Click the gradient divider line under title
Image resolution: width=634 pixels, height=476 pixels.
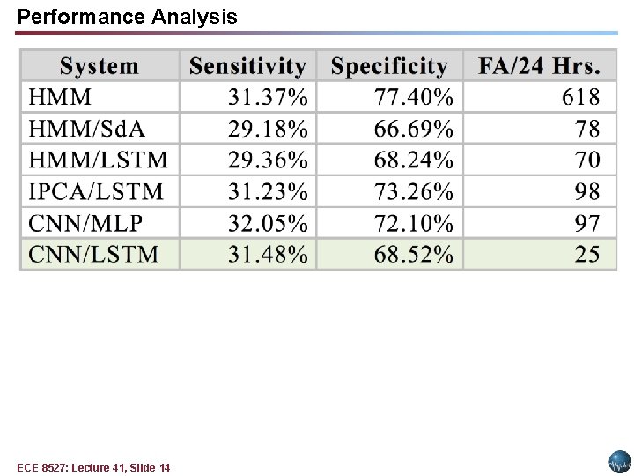[x=316, y=33]
